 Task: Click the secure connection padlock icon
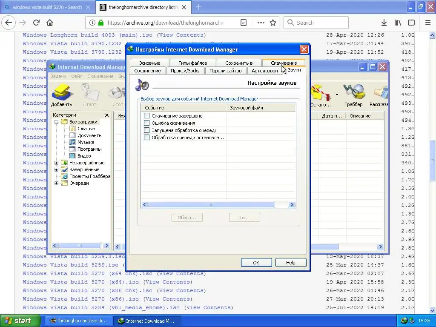[100, 23]
